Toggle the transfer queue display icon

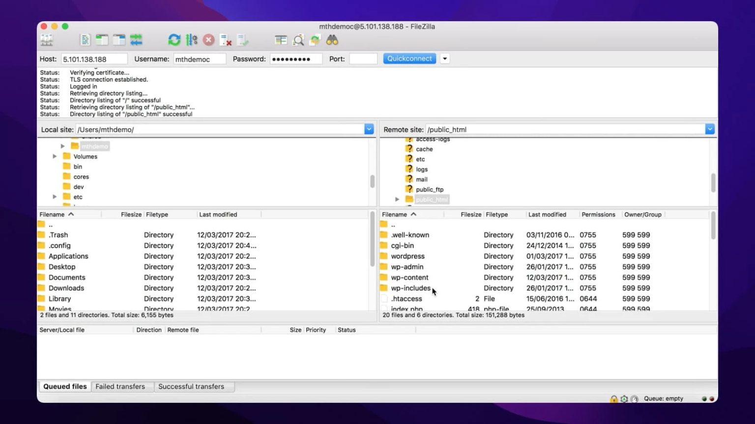coord(136,40)
